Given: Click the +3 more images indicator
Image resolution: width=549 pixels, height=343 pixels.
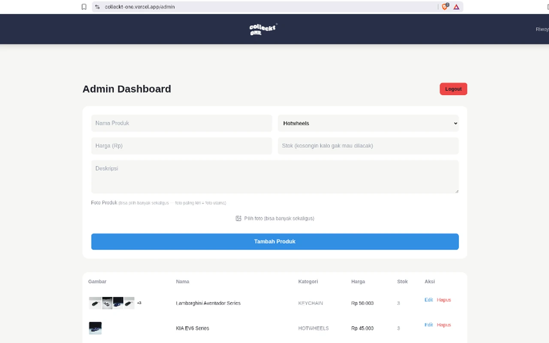Looking at the screenshot, I should pyautogui.click(x=139, y=303).
